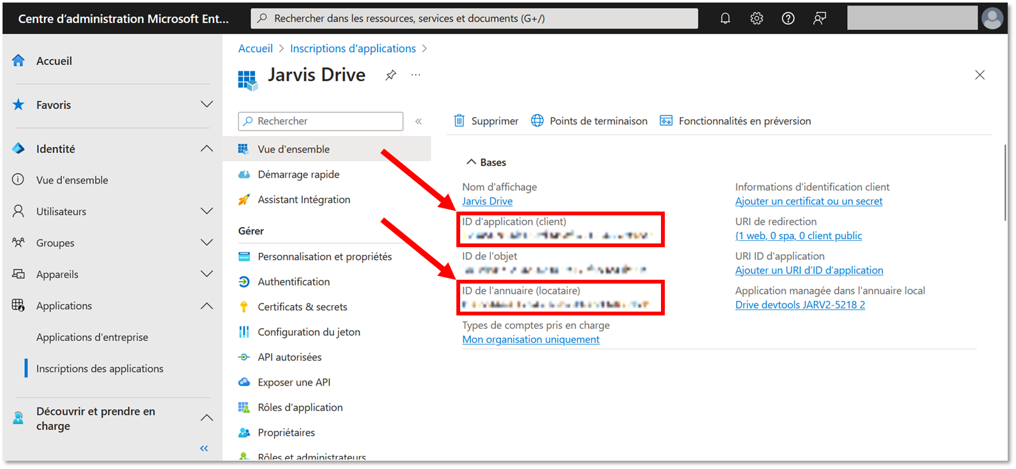Click the Accueil home icon
This screenshot has width=1016, height=469.
(18, 61)
